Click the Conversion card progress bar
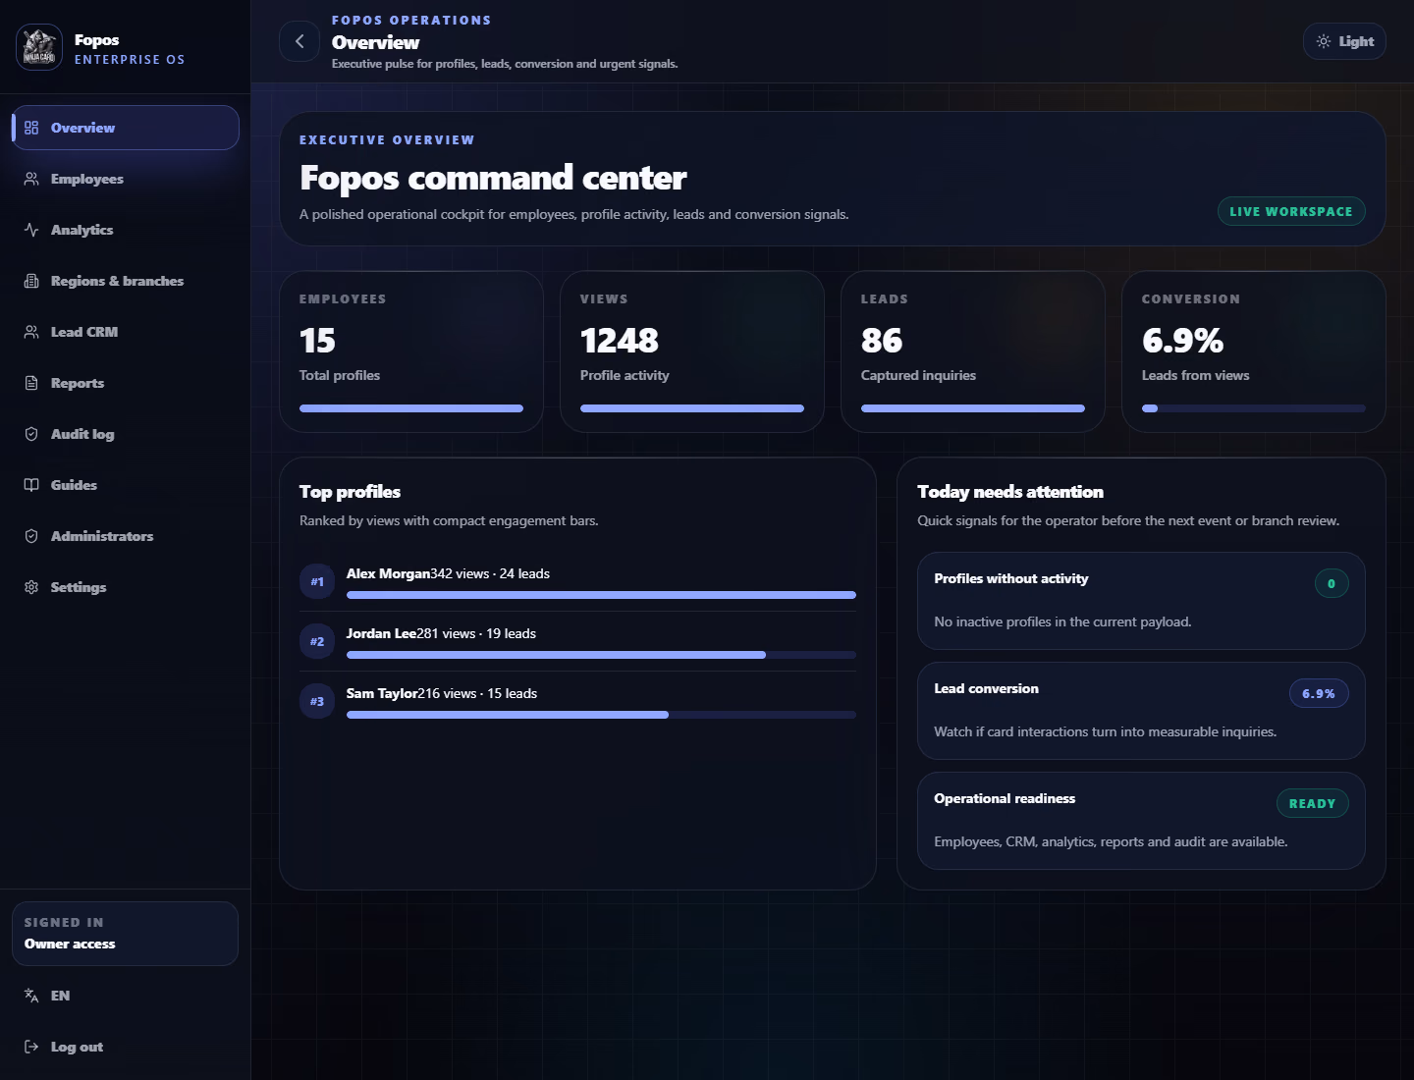This screenshot has height=1080, width=1414. pyautogui.click(x=1254, y=408)
